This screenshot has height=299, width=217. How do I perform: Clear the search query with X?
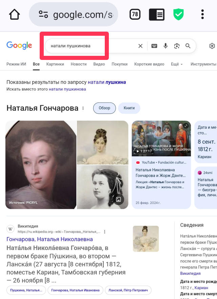click(x=140, y=46)
